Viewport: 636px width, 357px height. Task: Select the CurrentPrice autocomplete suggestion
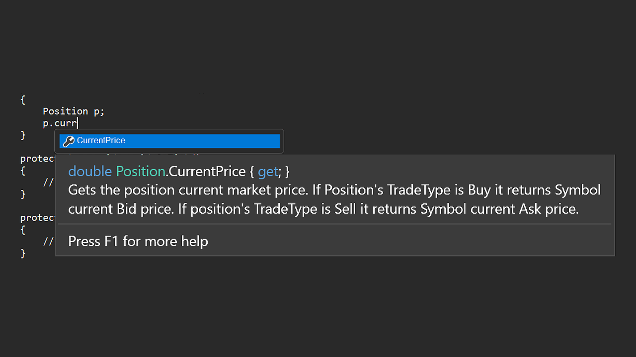click(169, 141)
